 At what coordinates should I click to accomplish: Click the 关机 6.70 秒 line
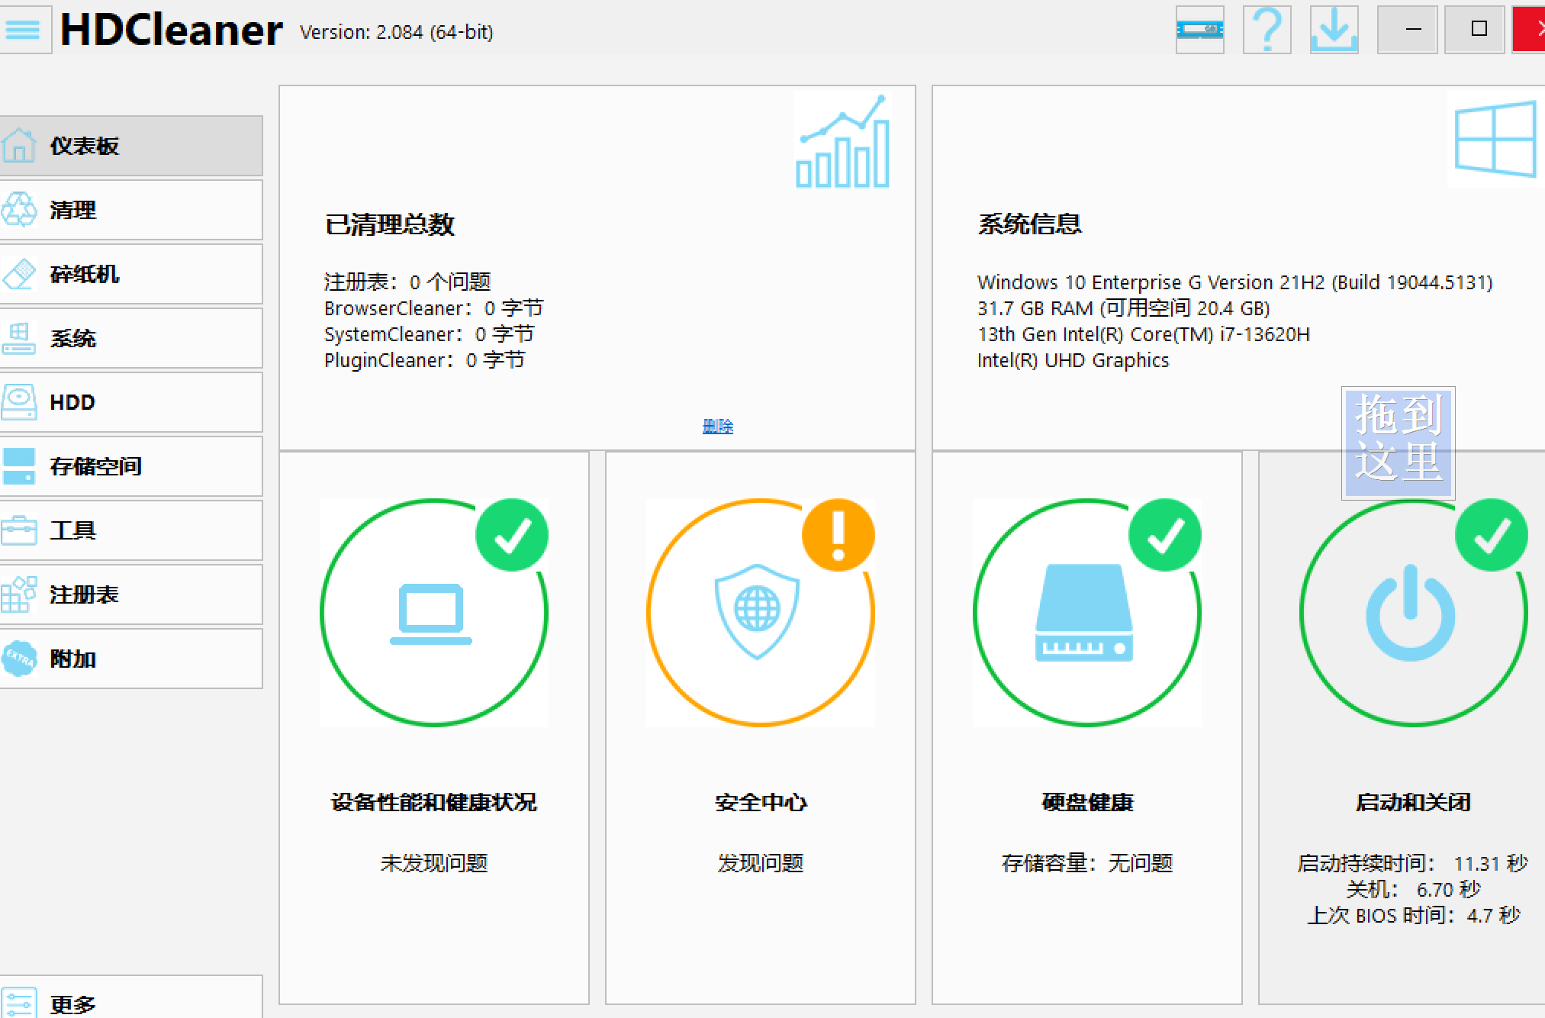[1413, 889]
